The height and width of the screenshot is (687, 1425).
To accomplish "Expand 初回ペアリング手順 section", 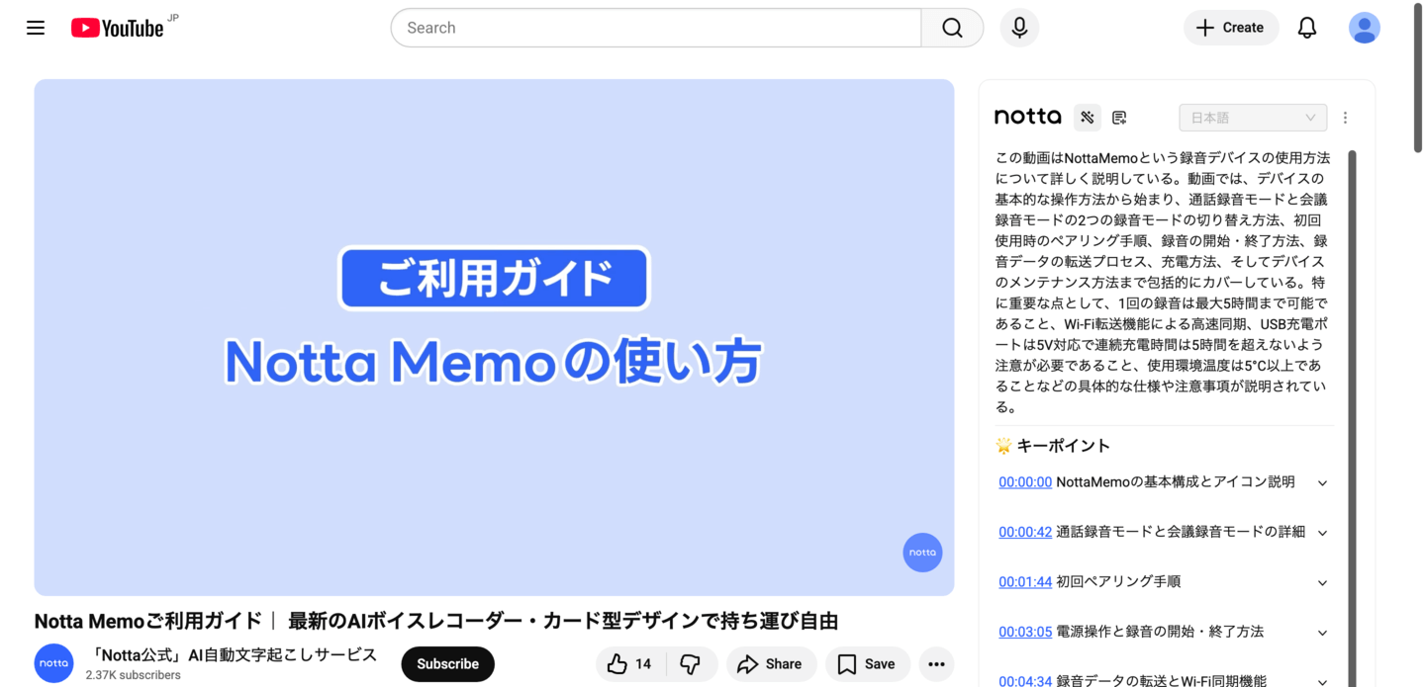I will (1322, 583).
